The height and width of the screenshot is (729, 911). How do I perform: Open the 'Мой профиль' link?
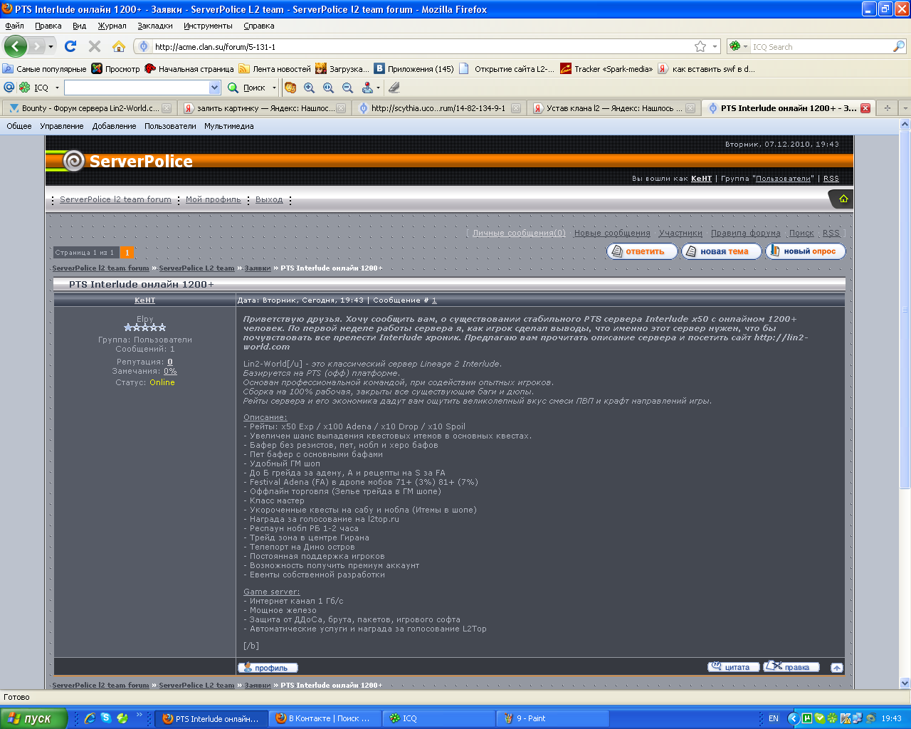click(x=214, y=199)
